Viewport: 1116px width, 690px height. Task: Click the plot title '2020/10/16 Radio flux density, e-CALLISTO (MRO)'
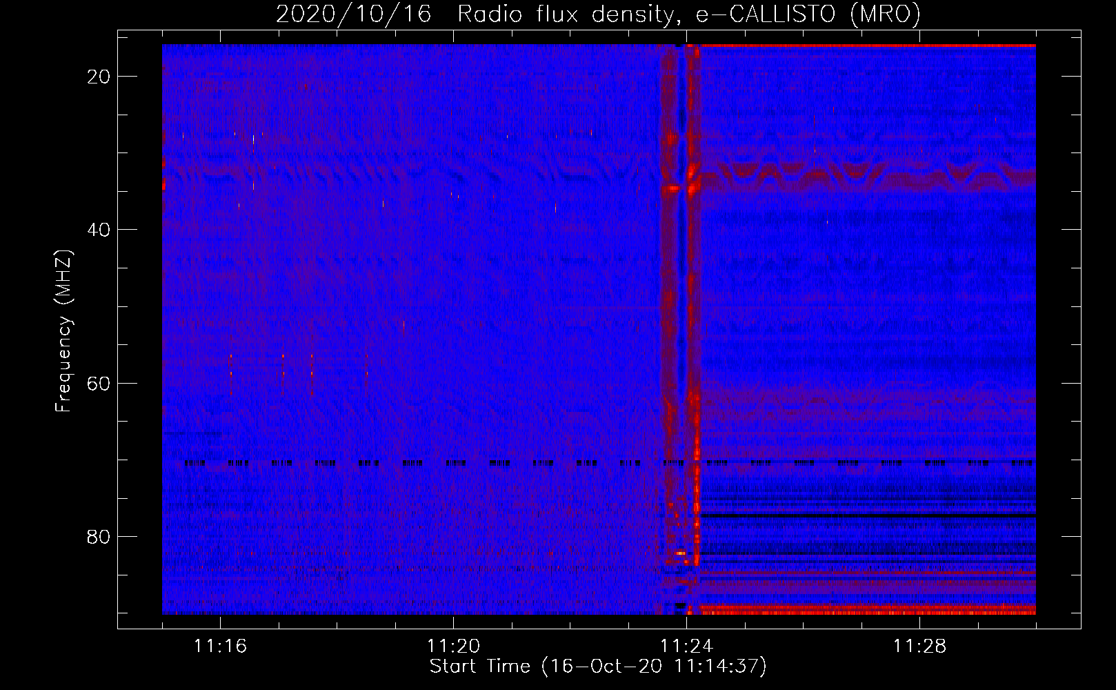click(x=598, y=14)
